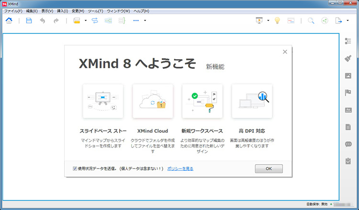Image resolution: width=359 pixels, height=210 pixels.
Task: Close the welcome dialog with the X
Action: 285,52
